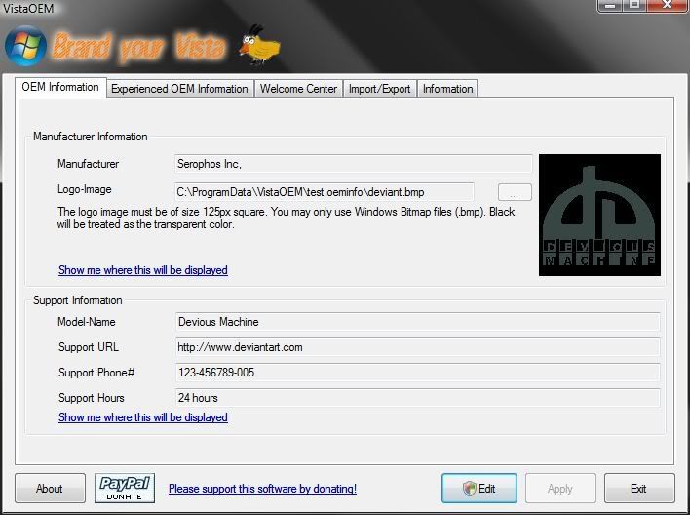Click the Edit button with shield icon
Screen dimensions: 690x515
click(479, 488)
